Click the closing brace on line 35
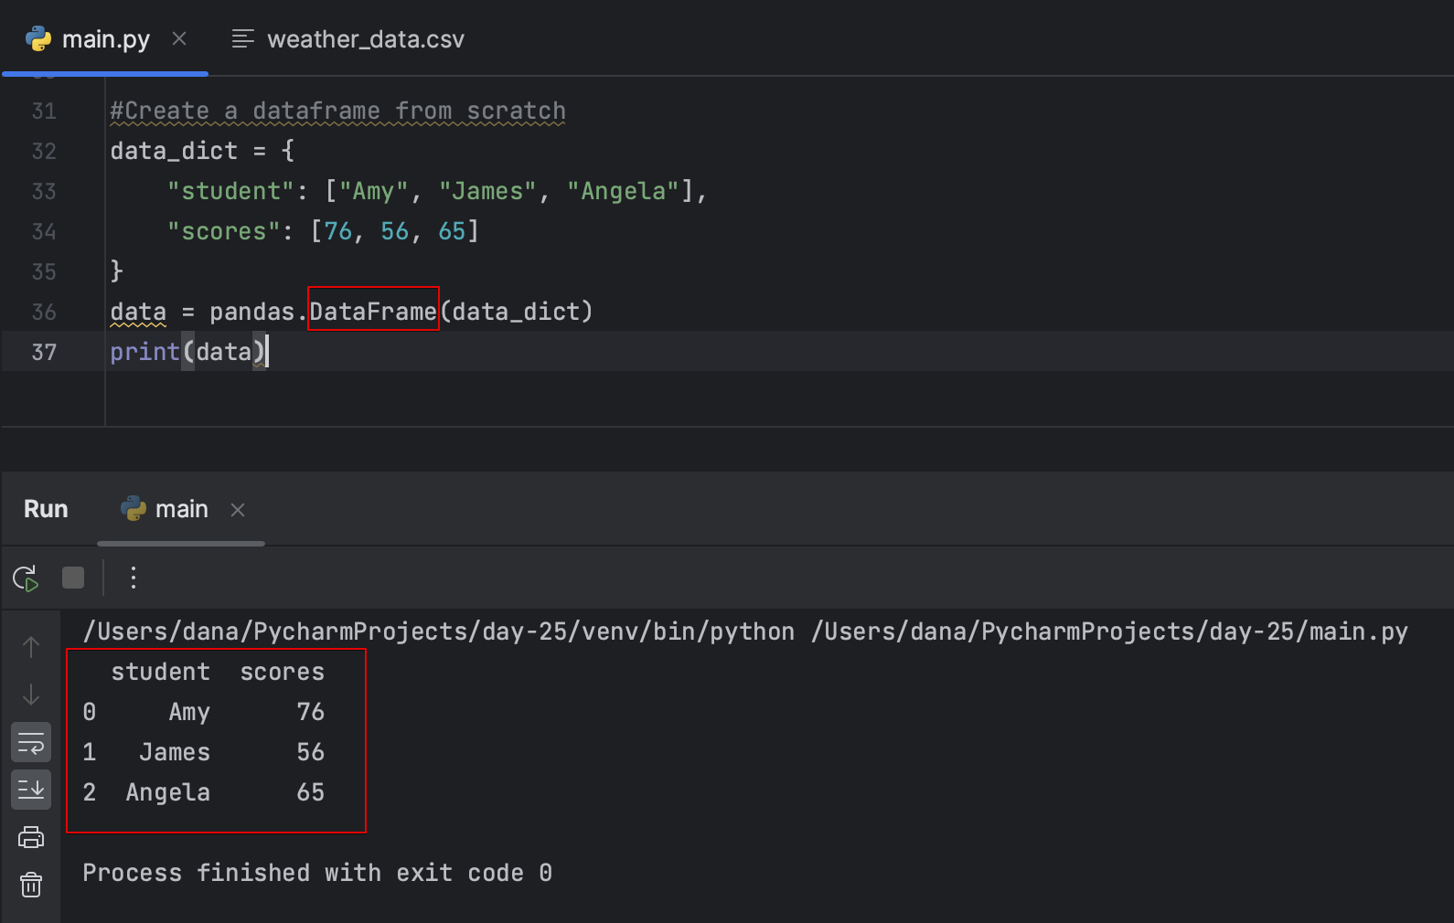 click(117, 271)
